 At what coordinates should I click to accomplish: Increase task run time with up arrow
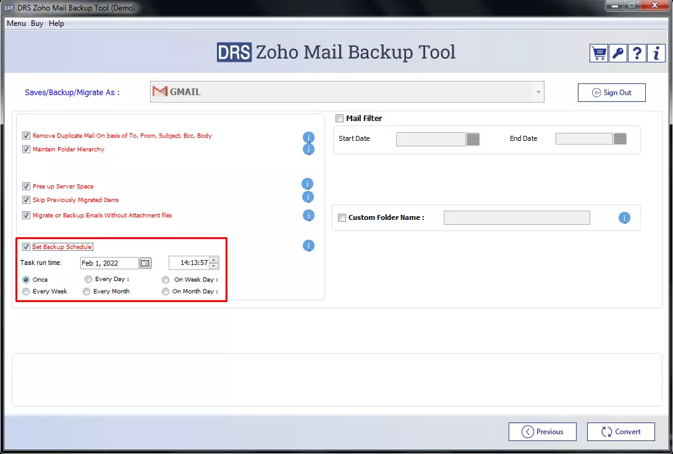coord(213,260)
